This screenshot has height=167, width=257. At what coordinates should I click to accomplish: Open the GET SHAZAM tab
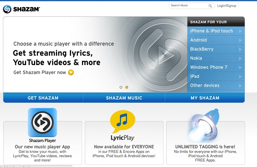click(43, 98)
